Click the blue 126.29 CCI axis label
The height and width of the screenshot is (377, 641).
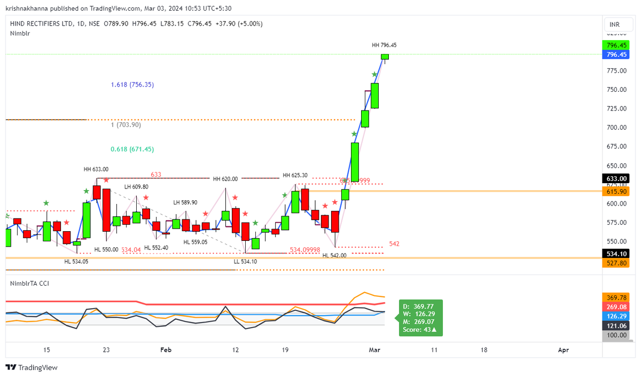pyautogui.click(x=616, y=316)
